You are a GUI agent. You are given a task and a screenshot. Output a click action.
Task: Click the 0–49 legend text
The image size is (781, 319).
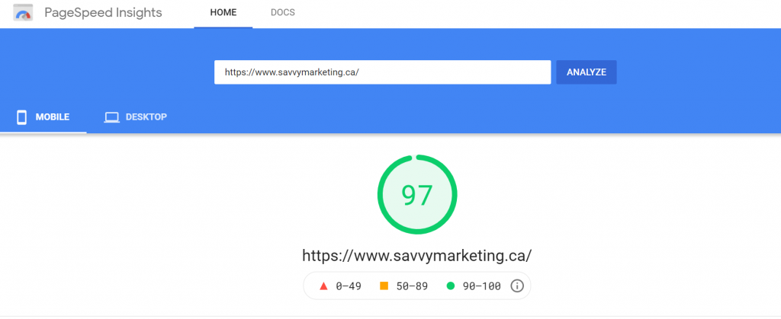tap(349, 286)
